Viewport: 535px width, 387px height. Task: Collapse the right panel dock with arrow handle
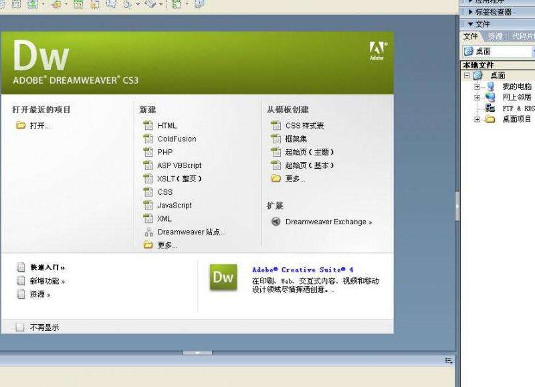457,206
